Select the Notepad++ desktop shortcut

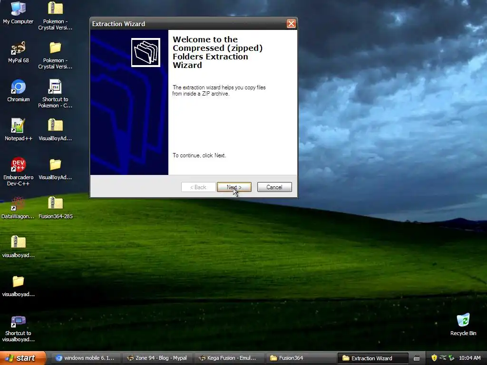(19, 130)
